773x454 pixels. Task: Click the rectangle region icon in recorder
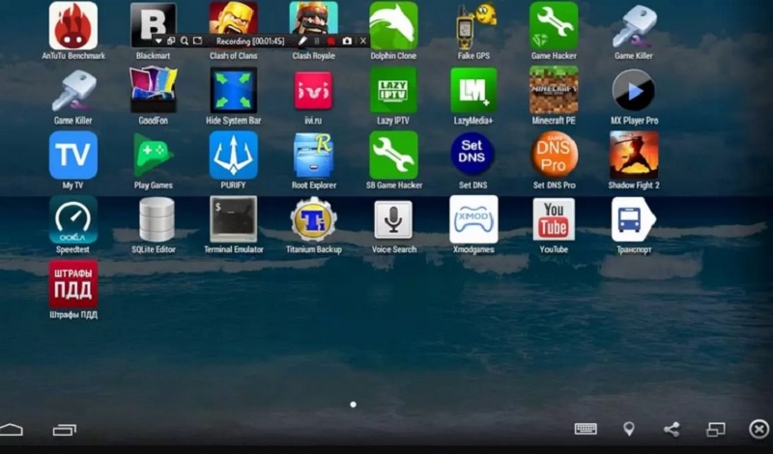tap(198, 41)
